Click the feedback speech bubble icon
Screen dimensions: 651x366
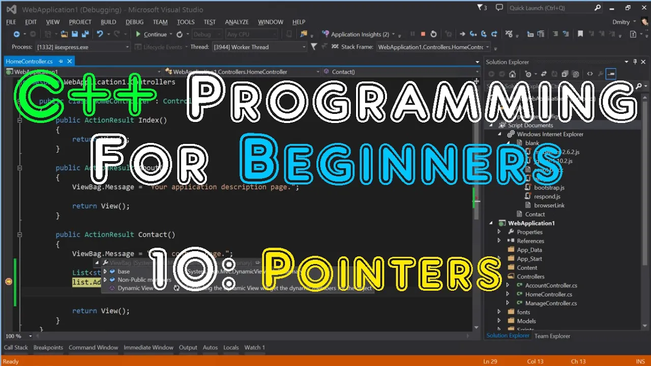pos(499,8)
